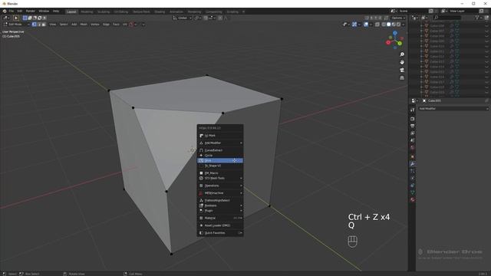Click the Scene name field in topbar

point(413,11)
